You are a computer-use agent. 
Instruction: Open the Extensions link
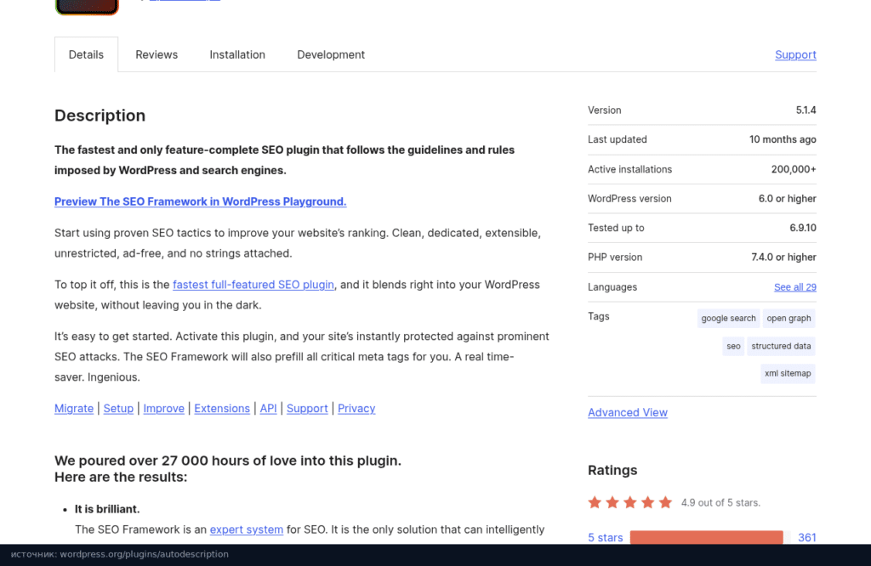222,409
